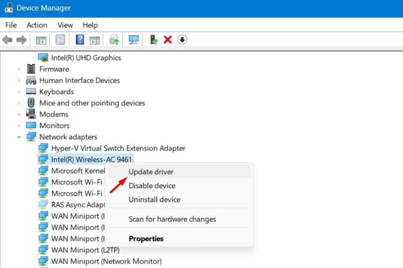
Task: Click the Keyboards category icon
Action: click(31, 91)
